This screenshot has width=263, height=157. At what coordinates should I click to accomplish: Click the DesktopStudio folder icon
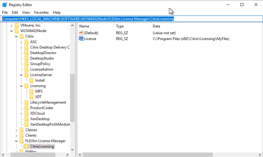26,59
